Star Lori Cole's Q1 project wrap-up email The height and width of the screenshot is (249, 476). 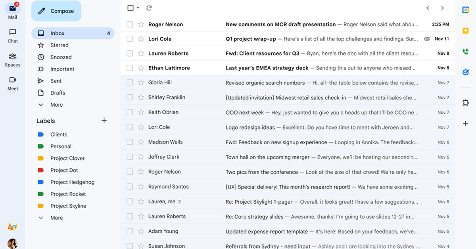click(140, 38)
